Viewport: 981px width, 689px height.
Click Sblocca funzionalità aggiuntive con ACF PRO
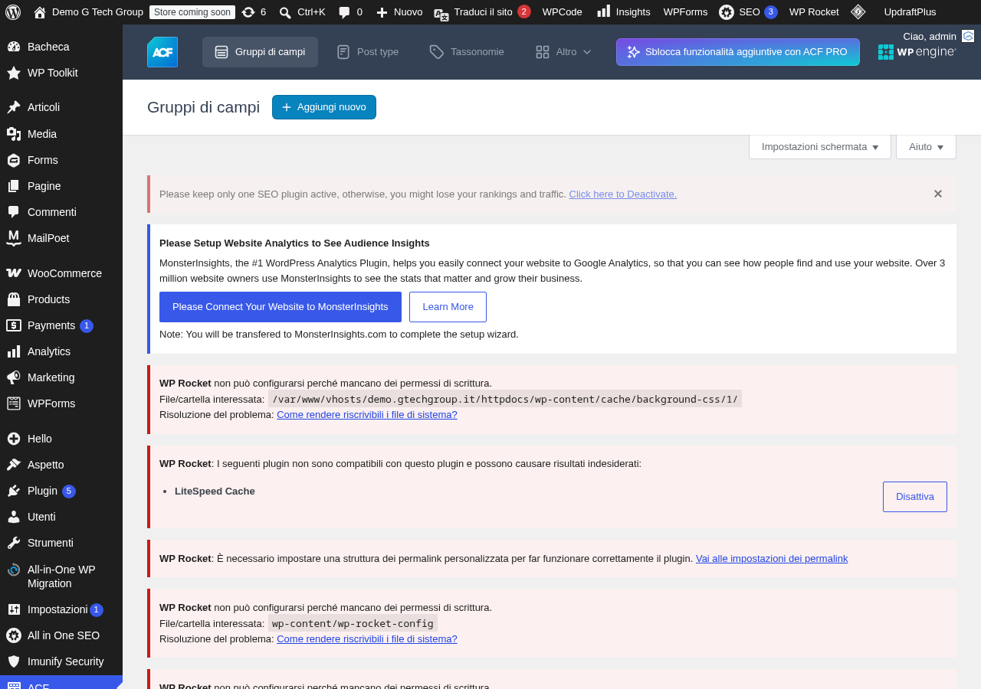(738, 52)
